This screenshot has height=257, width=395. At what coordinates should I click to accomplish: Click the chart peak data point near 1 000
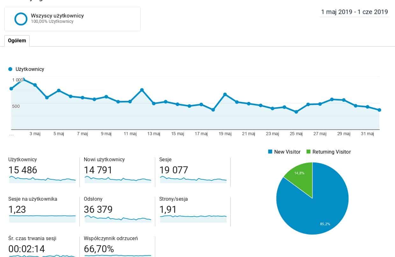pos(23,80)
